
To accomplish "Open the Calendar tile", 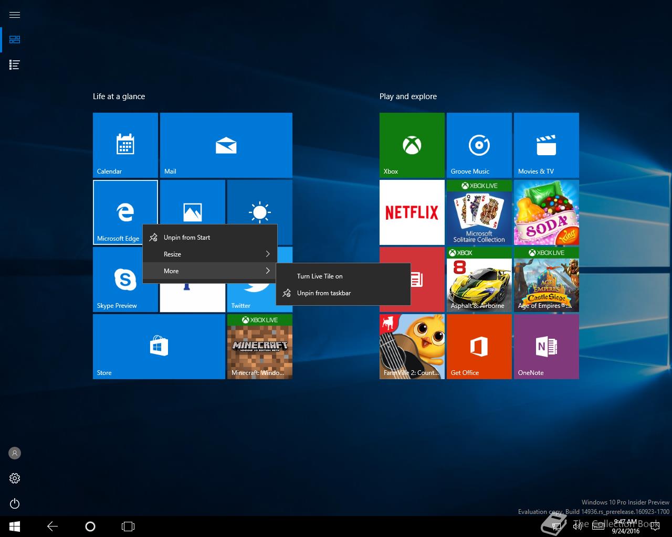I will [x=125, y=145].
